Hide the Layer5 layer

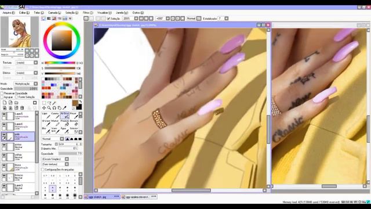[4, 114]
